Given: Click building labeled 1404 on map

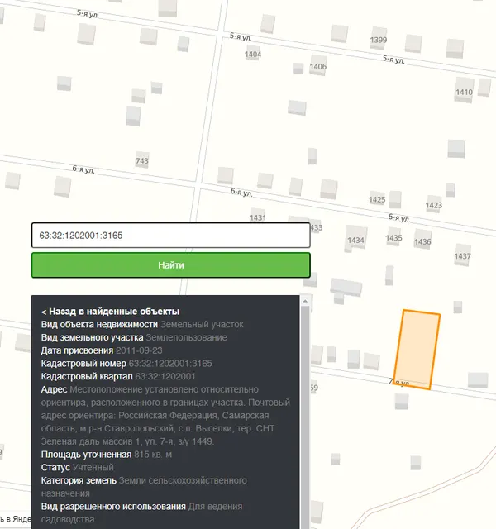Looking at the screenshot, I should [x=253, y=55].
